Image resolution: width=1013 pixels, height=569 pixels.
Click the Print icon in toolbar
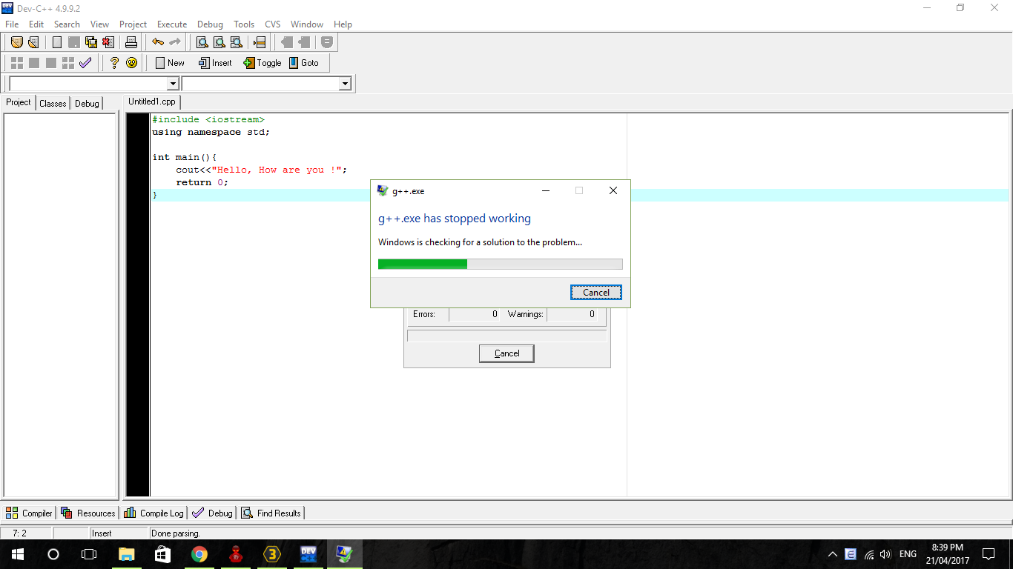tap(131, 42)
